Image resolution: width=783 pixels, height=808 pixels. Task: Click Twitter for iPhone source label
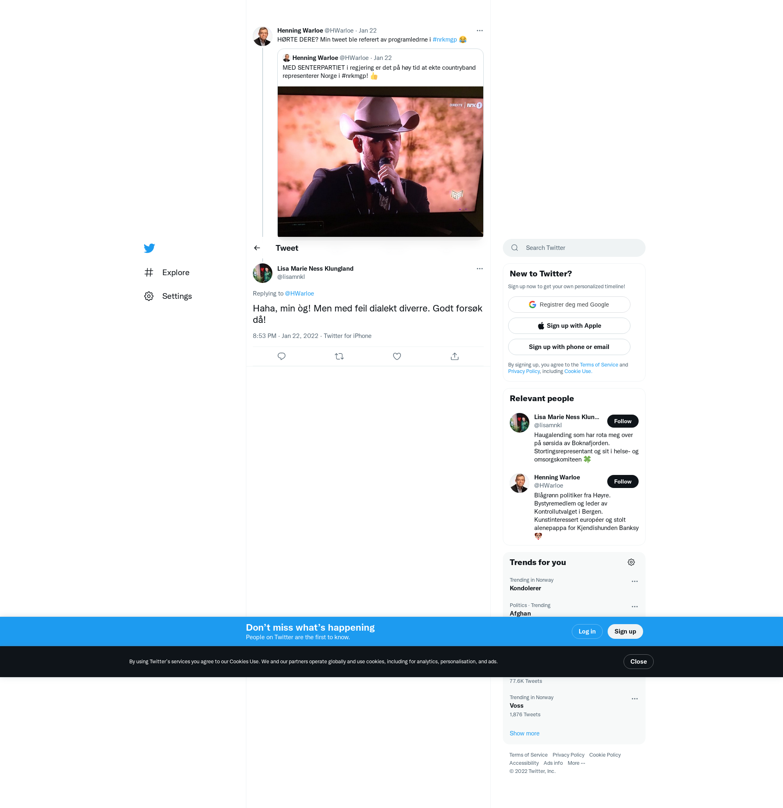pyautogui.click(x=347, y=336)
